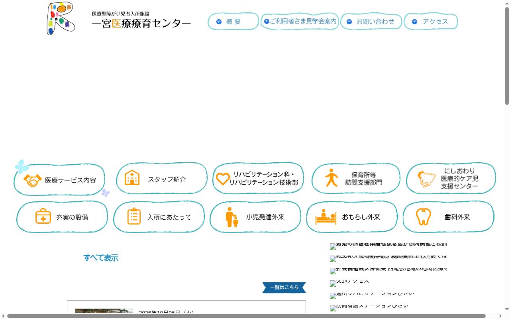Open アクセス in the header navigation
The image size is (510, 319).
click(431, 22)
